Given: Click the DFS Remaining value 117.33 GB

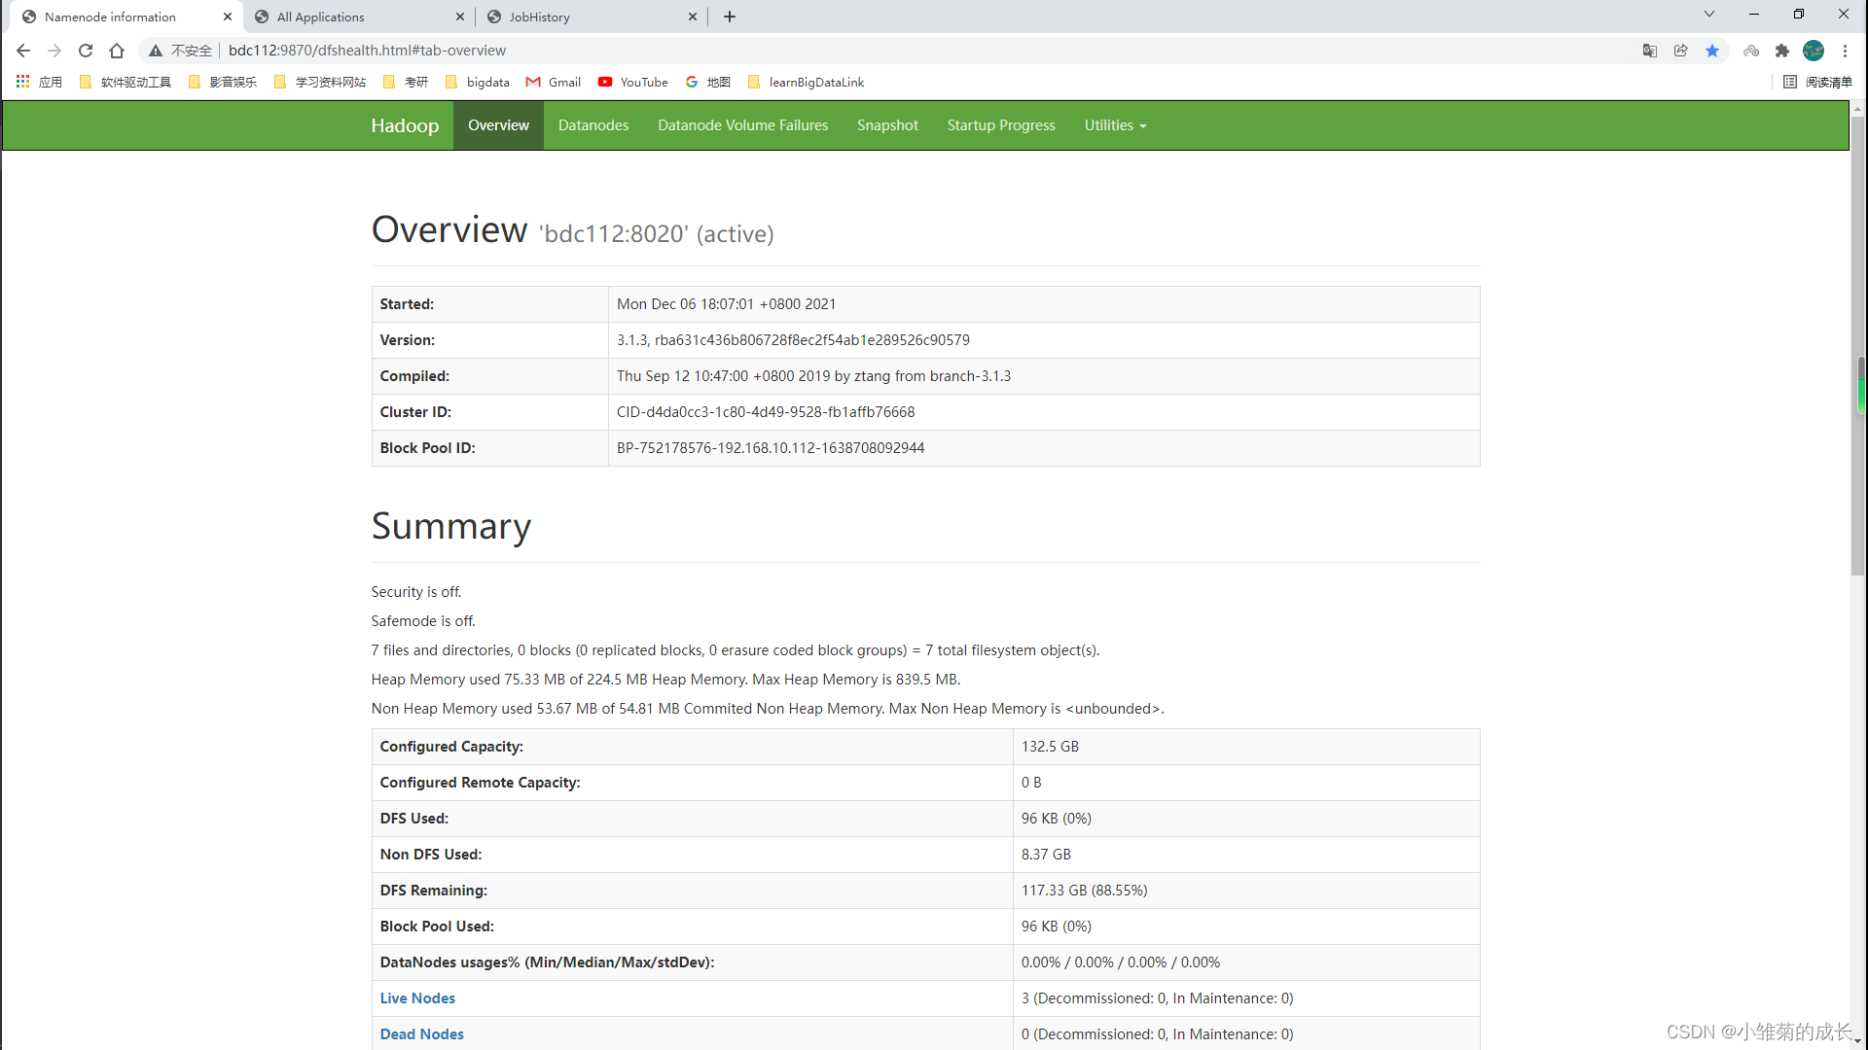Looking at the screenshot, I should [1084, 891].
